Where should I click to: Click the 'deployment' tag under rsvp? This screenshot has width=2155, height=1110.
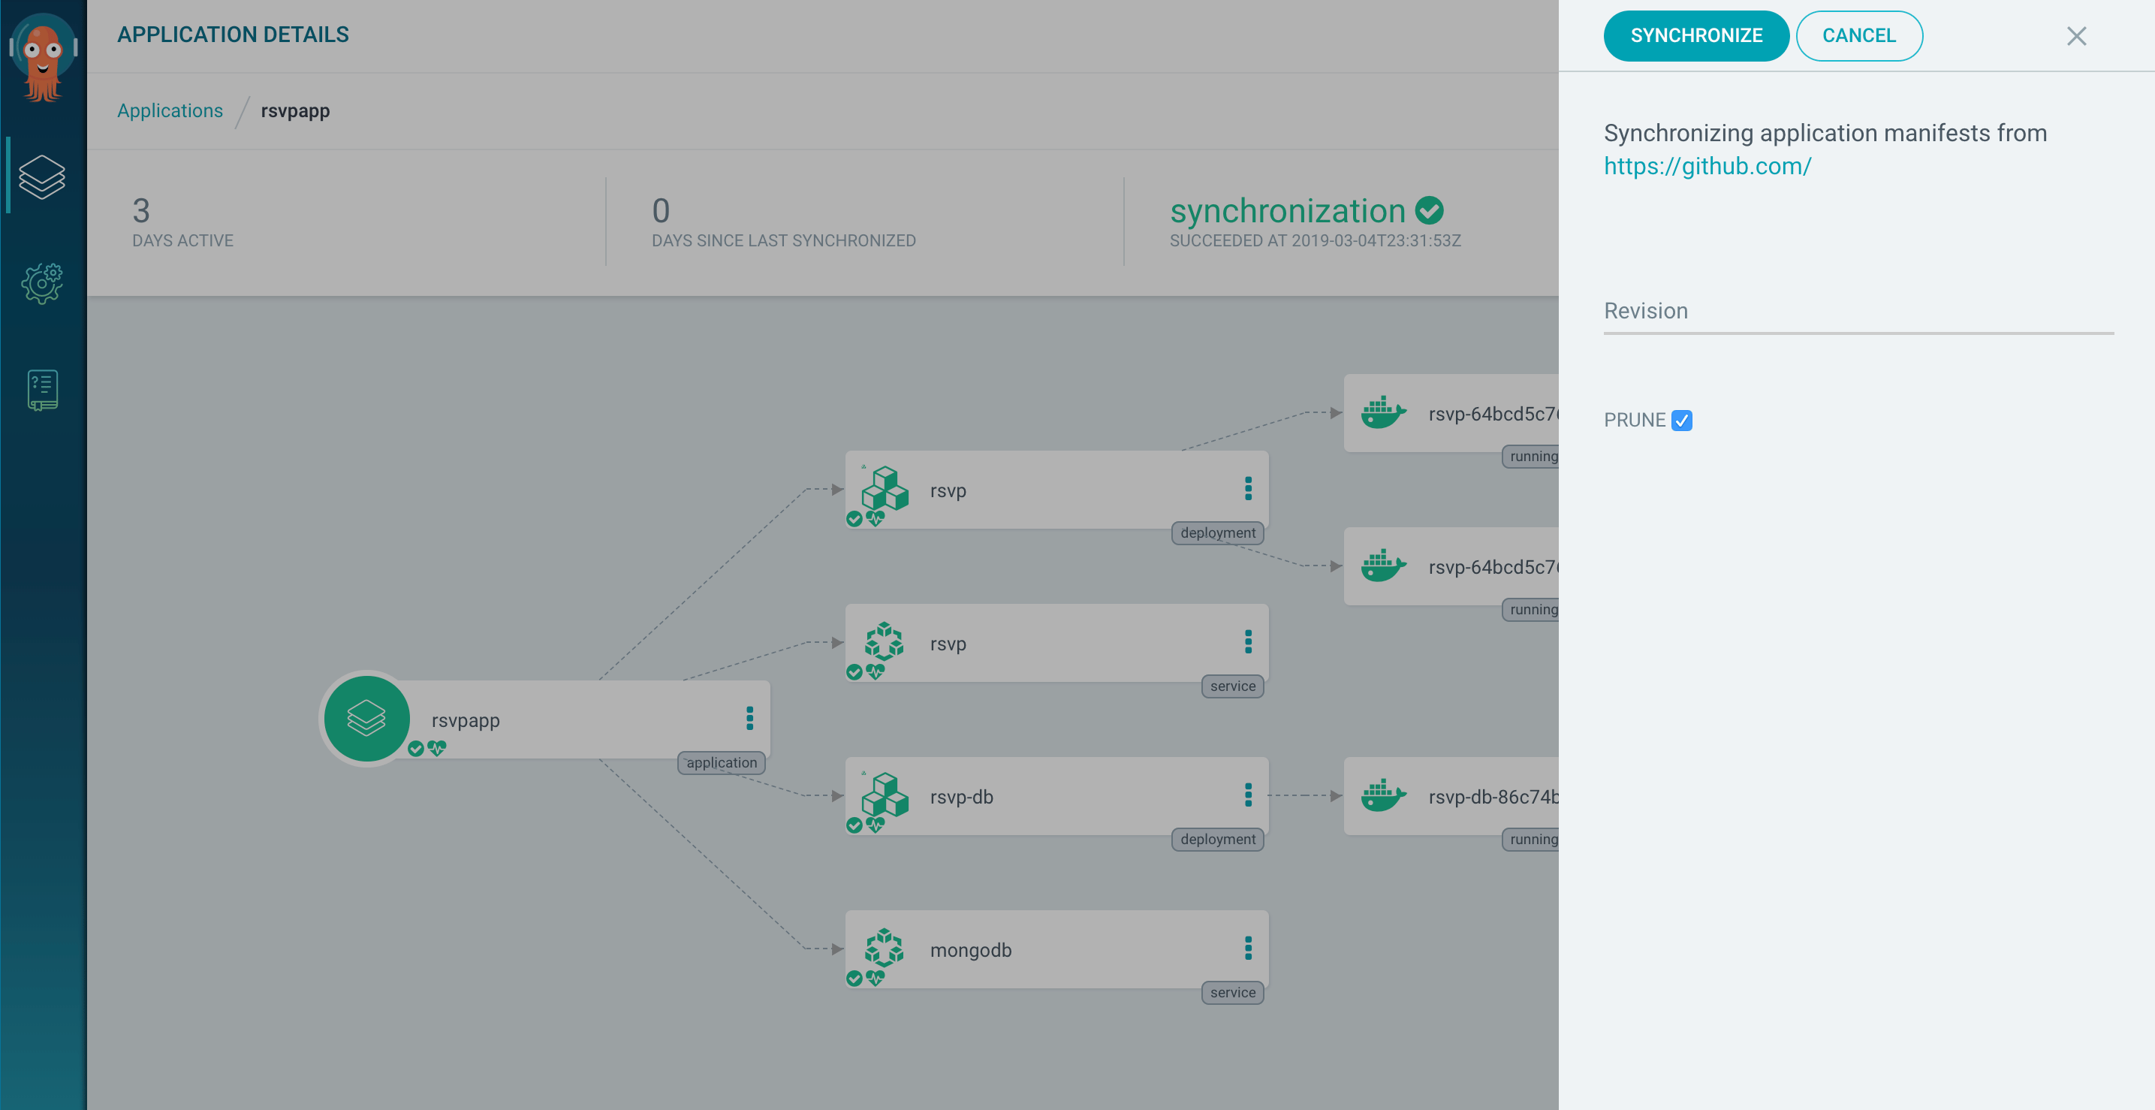click(1218, 532)
